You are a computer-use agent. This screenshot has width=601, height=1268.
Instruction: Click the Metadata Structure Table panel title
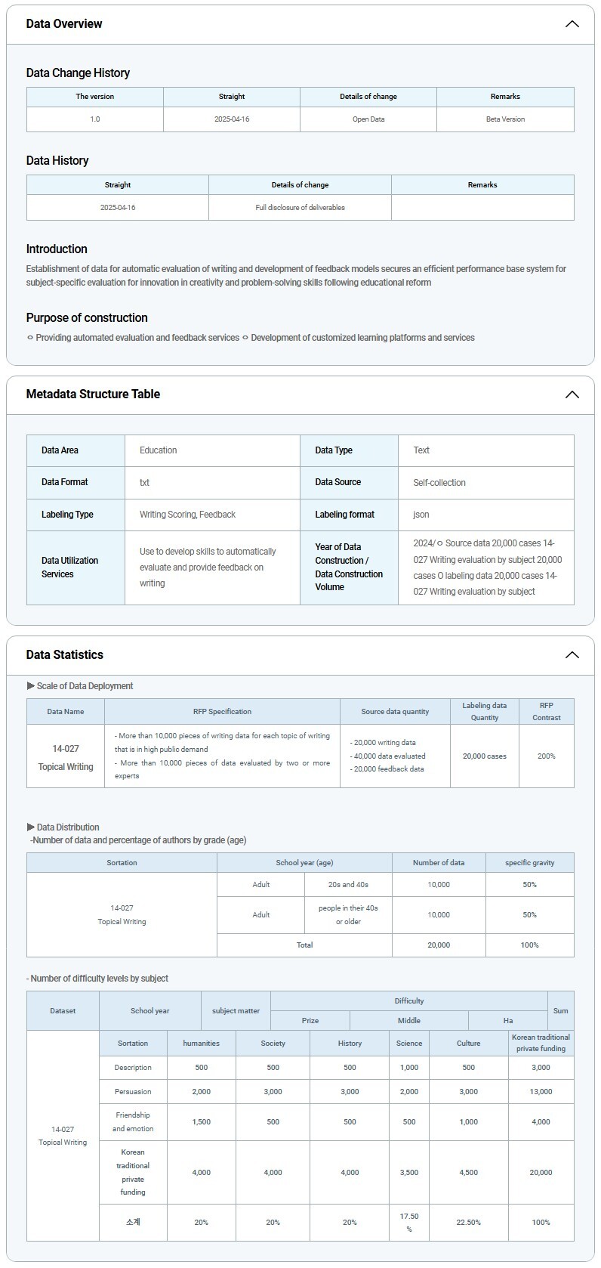pyautogui.click(x=93, y=394)
